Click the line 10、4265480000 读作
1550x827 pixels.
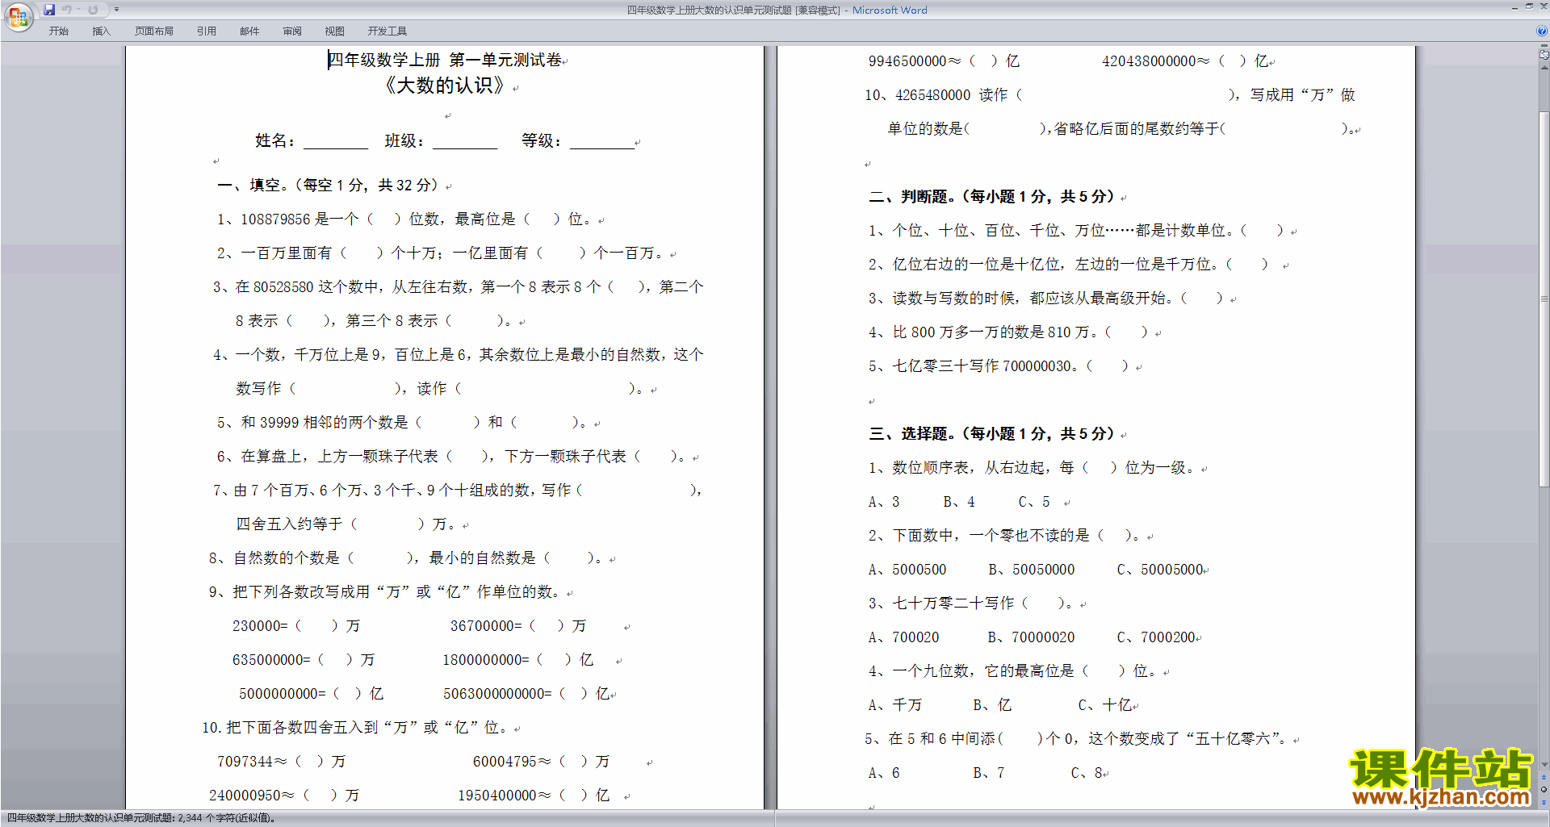click(1109, 95)
